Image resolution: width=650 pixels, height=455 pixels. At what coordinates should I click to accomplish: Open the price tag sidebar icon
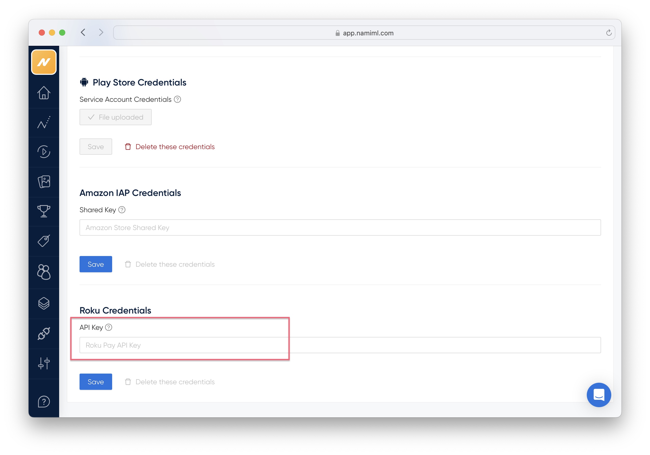coord(44,241)
